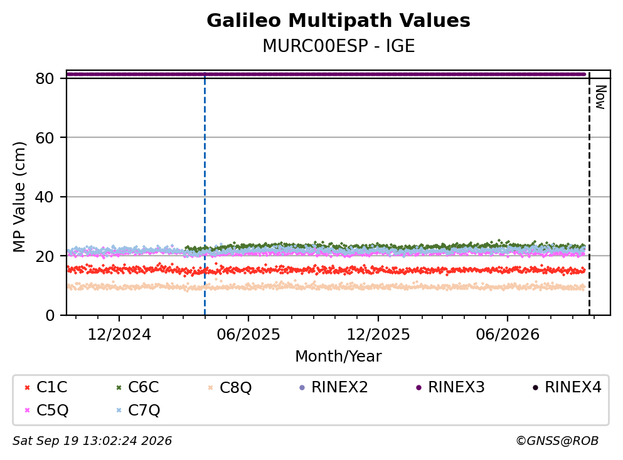The image size is (623, 460).
Task: Click the MP Value (cm) axis label
Action: point(19,197)
